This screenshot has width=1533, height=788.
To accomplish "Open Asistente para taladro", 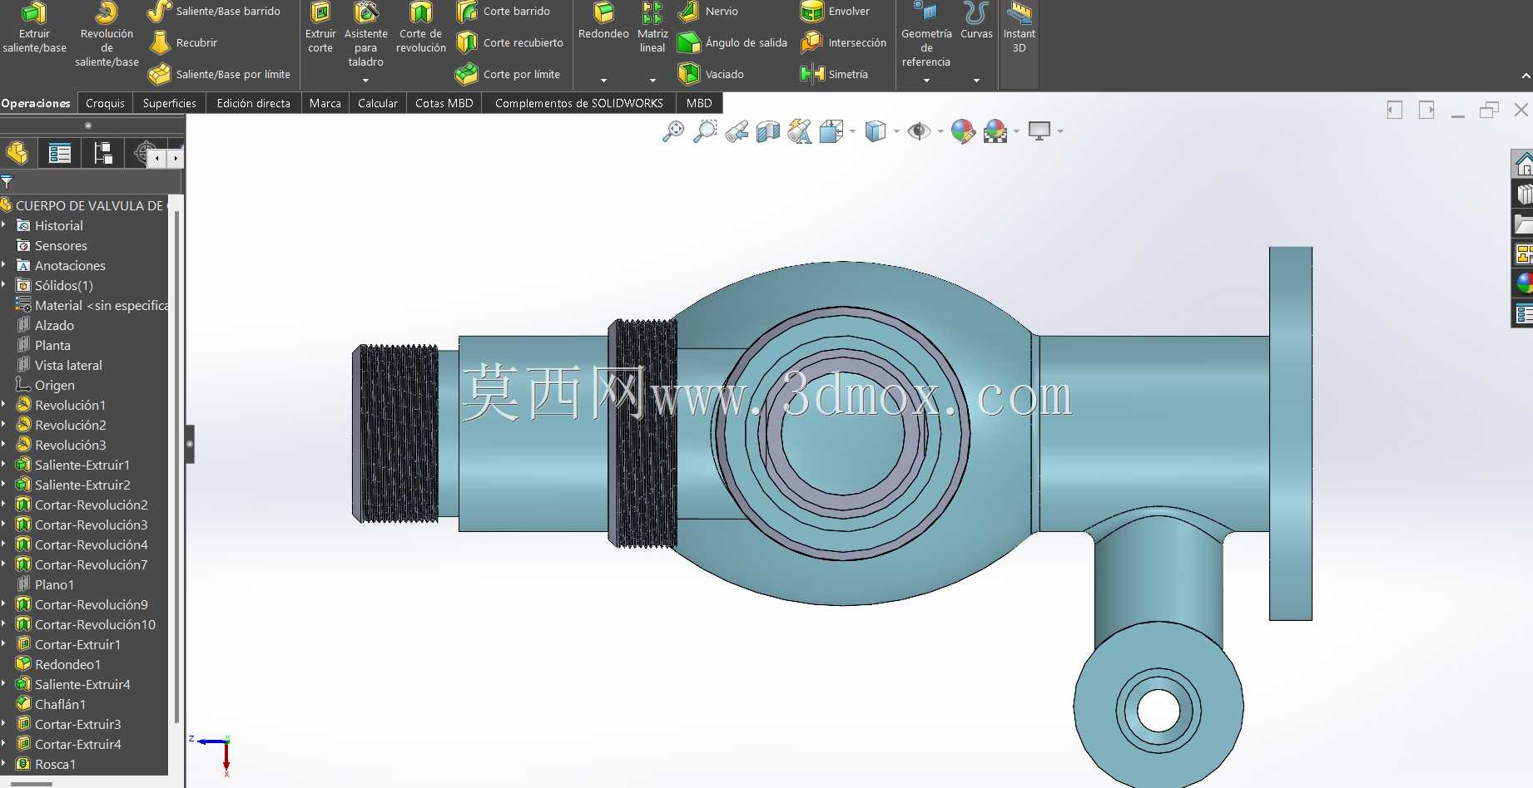I will click(x=366, y=35).
